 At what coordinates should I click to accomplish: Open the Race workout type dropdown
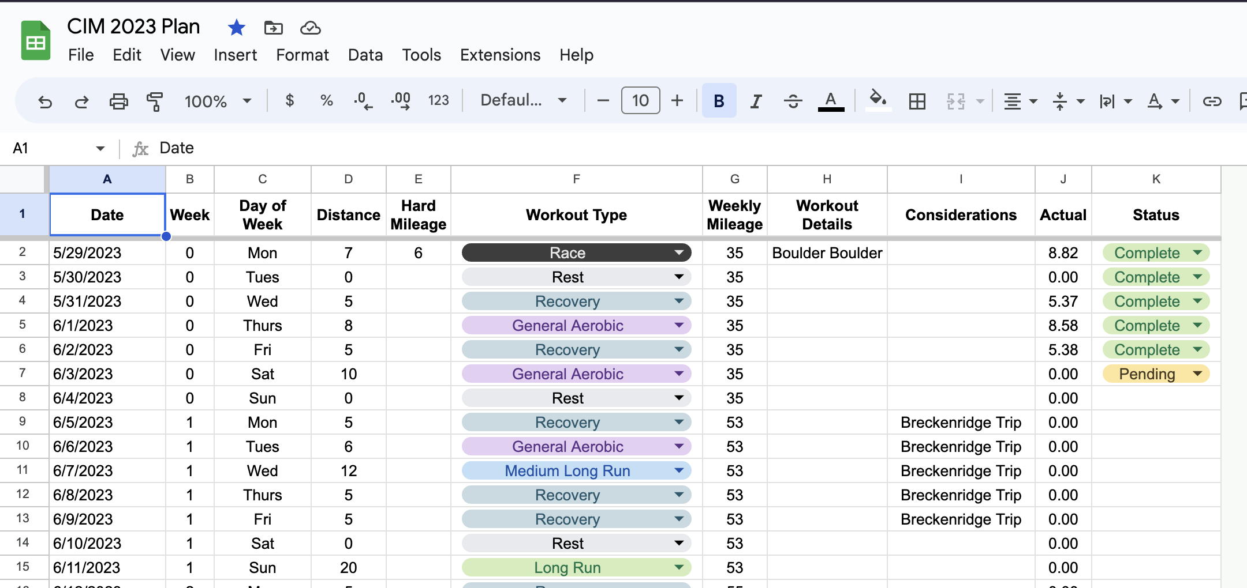pos(679,252)
